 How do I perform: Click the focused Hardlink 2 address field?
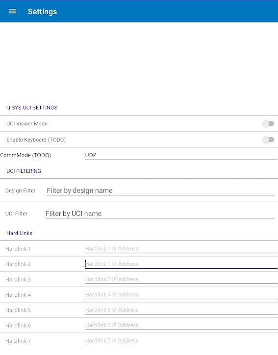(181, 264)
